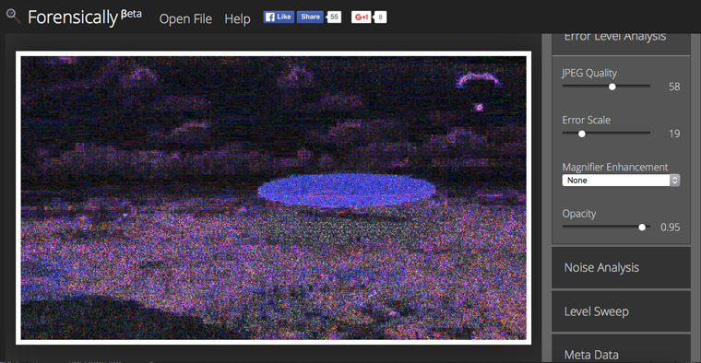Click the Facebook Share button
701x363 pixels.
click(x=310, y=17)
